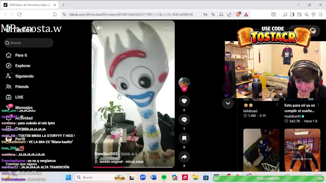Screen dimensions: 326x183
Task: Open the rivaldios10 author link
Action: (x=293, y=116)
